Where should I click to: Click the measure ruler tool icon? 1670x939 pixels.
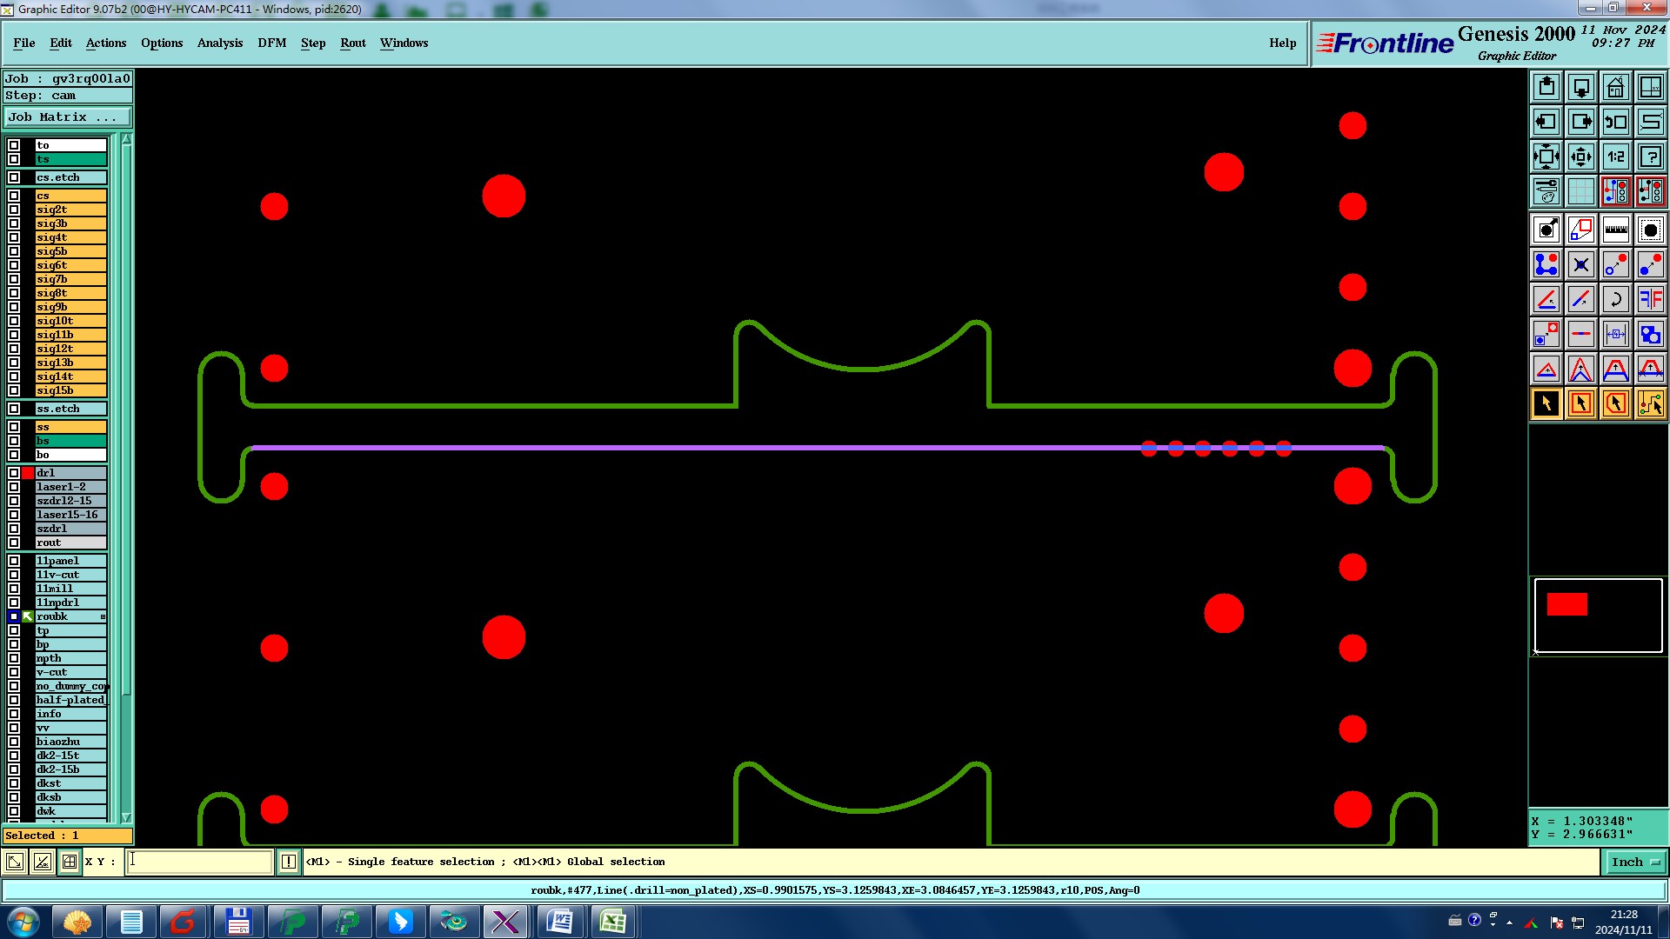[x=1615, y=230]
